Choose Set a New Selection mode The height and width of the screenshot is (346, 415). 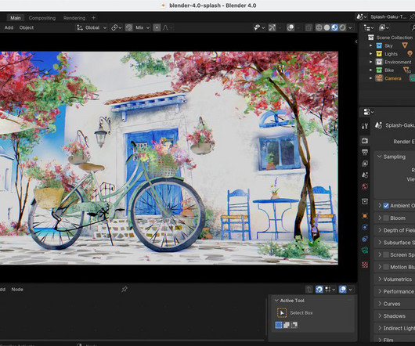pos(279,325)
